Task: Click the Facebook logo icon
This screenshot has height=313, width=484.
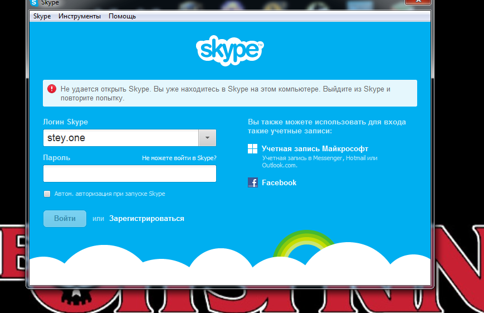Action: [252, 182]
